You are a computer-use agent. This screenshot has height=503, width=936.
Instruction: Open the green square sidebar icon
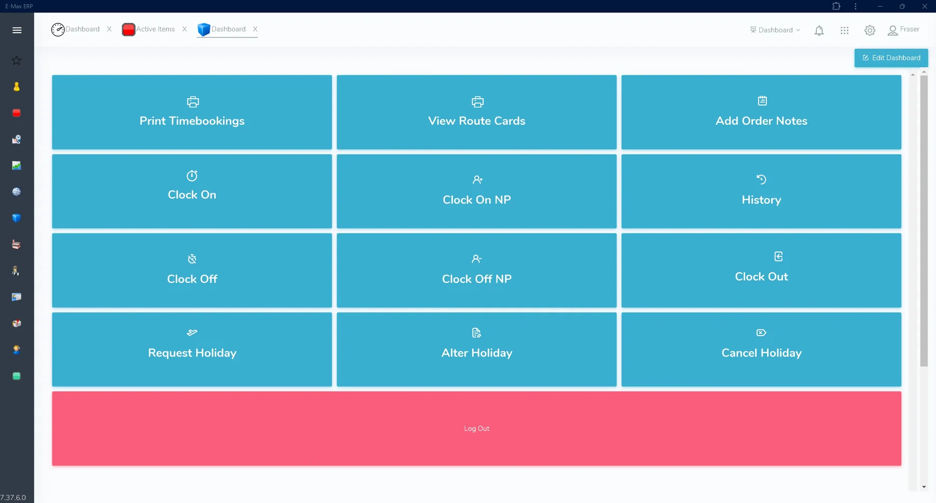17,376
